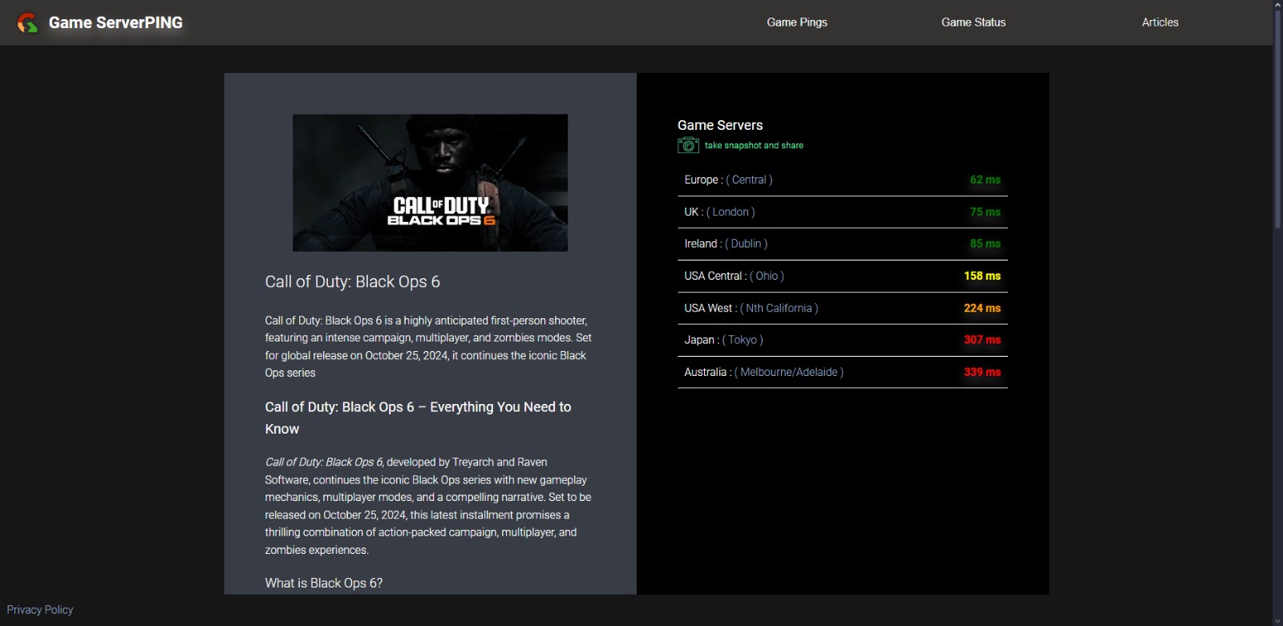Click the page vertical scrollbar thumb
1283x626 pixels.
point(1277,120)
